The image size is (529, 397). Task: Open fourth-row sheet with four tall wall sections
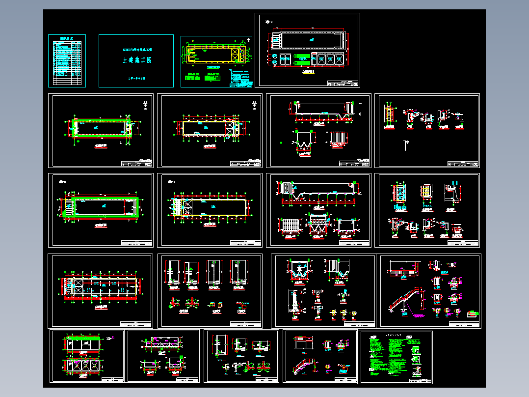click(210, 291)
